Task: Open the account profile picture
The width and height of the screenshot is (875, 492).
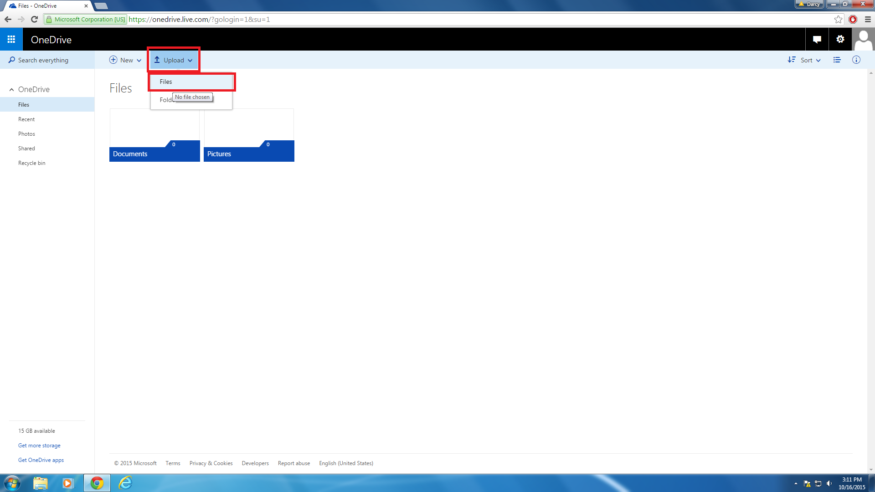Action: click(x=863, y=40)
